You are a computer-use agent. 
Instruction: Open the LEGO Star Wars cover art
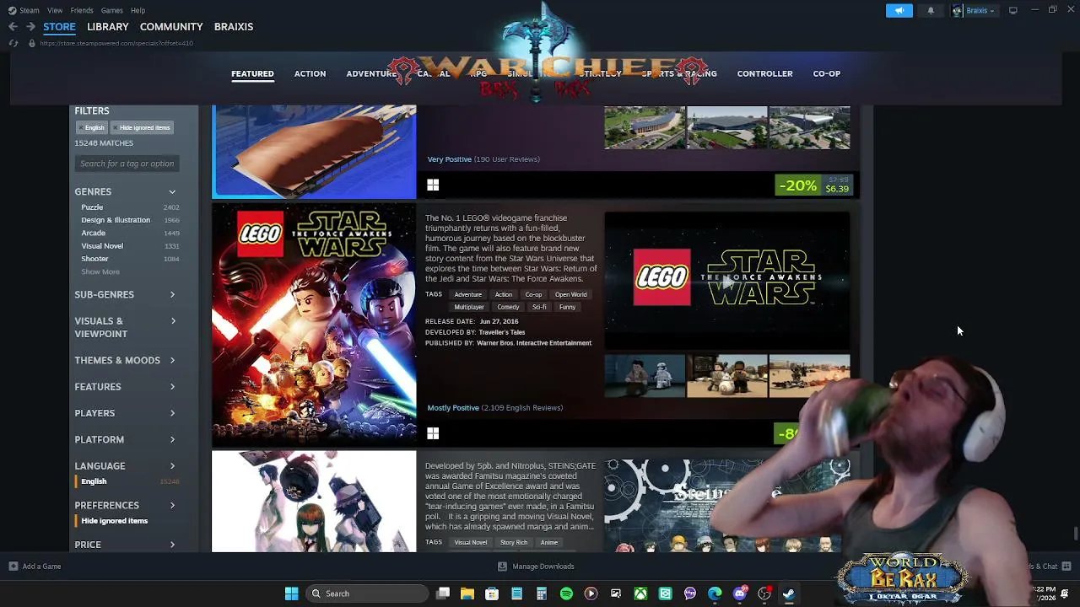point(314,325)
